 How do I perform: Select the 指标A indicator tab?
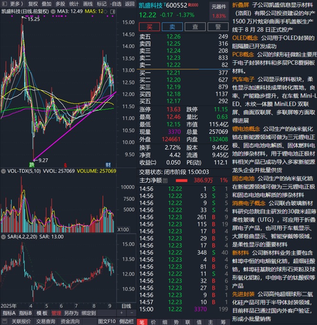[9, 313]
